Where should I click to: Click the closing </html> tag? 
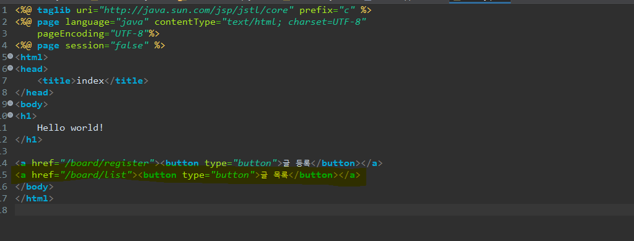point(34,198)
